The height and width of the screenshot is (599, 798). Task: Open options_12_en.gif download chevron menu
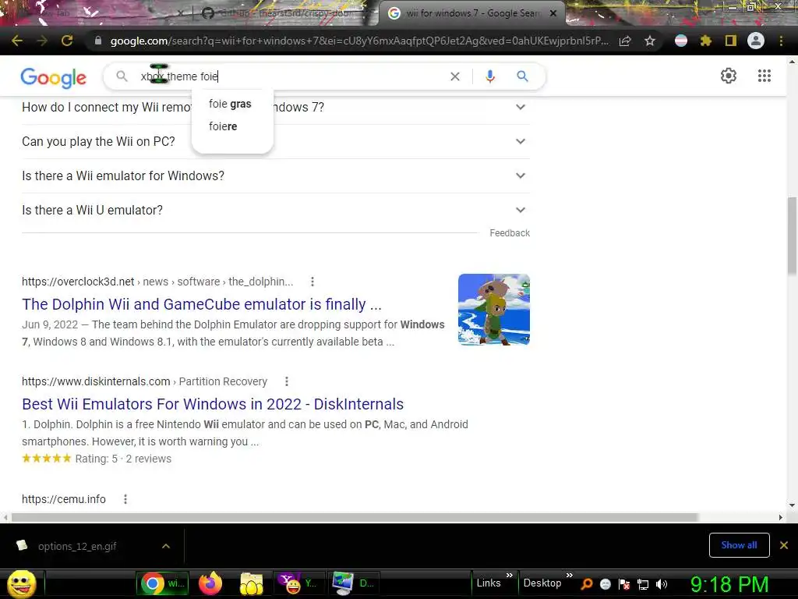click(166, 546)
